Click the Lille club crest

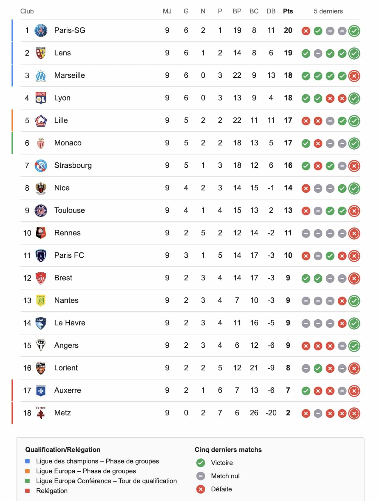(41, 121)
